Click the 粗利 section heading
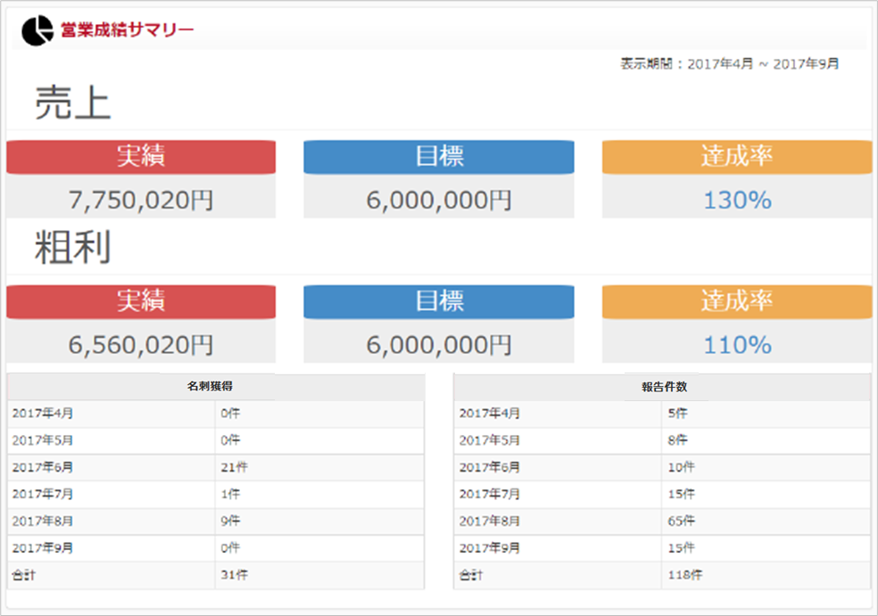 tap(73, 248)
